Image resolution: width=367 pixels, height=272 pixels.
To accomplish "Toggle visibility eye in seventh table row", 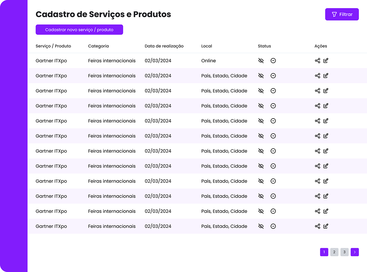I will tap(261, 151).
